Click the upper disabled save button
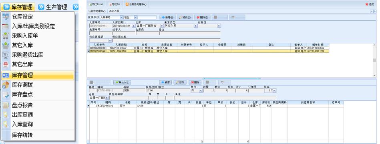 pyautogui.click(x=219, y=18)
